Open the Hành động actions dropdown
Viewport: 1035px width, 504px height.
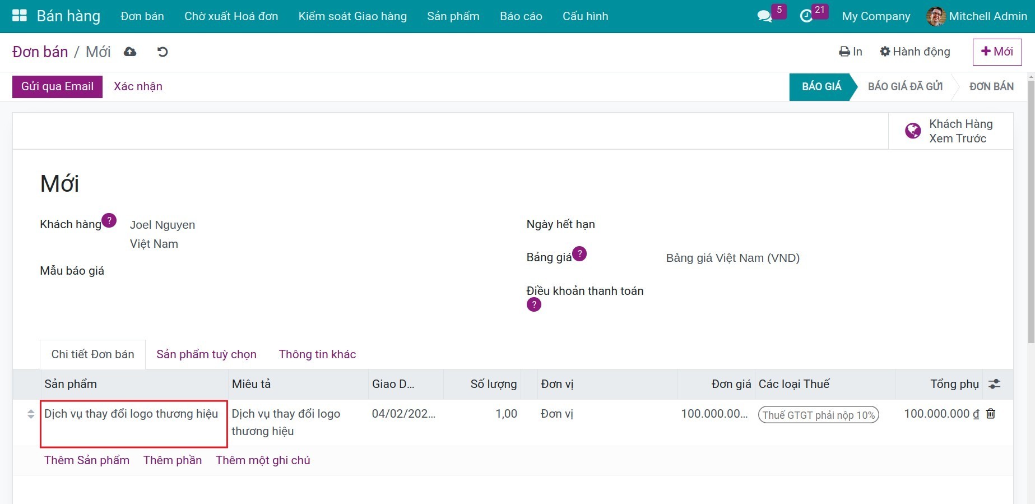915,52
